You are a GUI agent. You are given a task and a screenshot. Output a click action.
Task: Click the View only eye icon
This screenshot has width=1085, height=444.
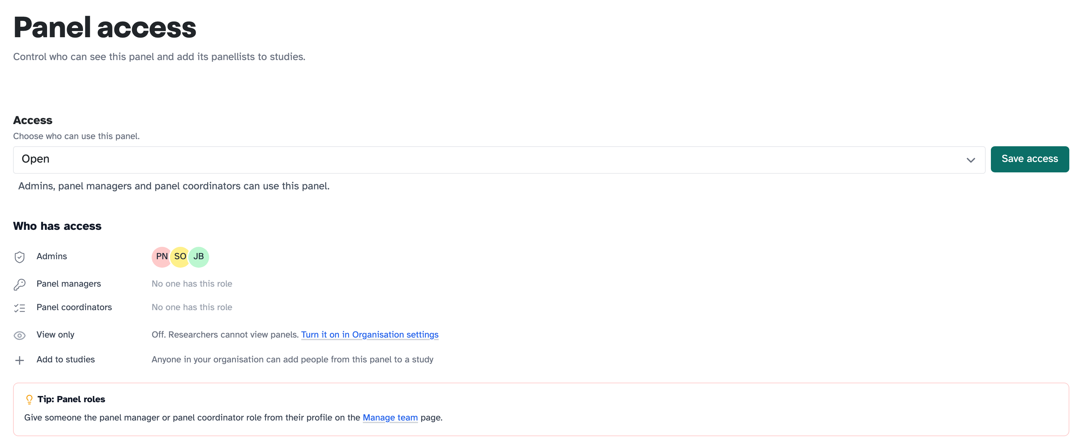[x=19, y=335]
